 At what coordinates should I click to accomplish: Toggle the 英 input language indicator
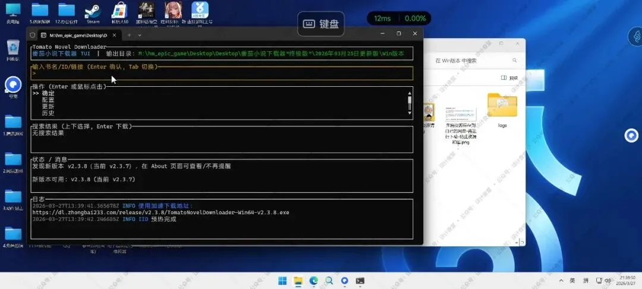(572, 281)
